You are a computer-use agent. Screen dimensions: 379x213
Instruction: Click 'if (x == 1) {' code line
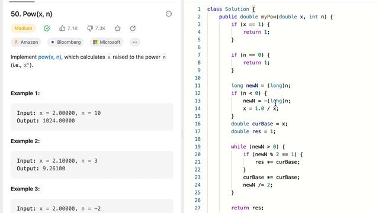(250, 24)
